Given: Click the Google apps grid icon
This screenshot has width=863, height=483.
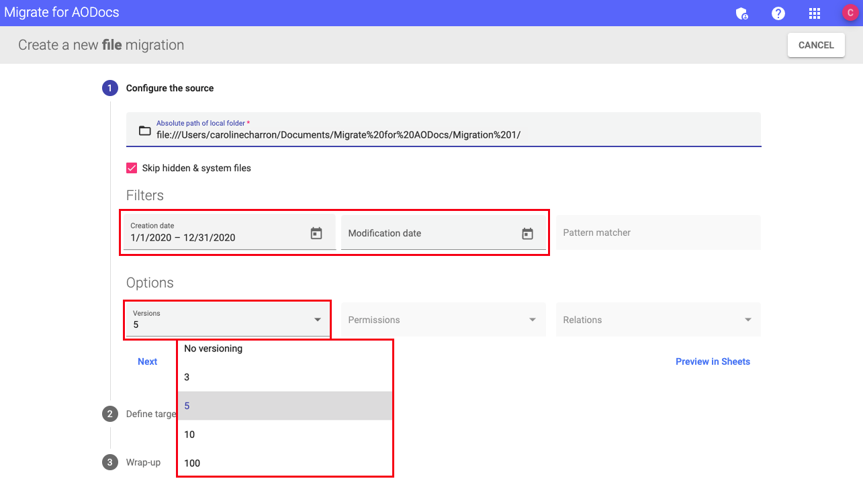Looking at the screenshot, I should point(814,13).
